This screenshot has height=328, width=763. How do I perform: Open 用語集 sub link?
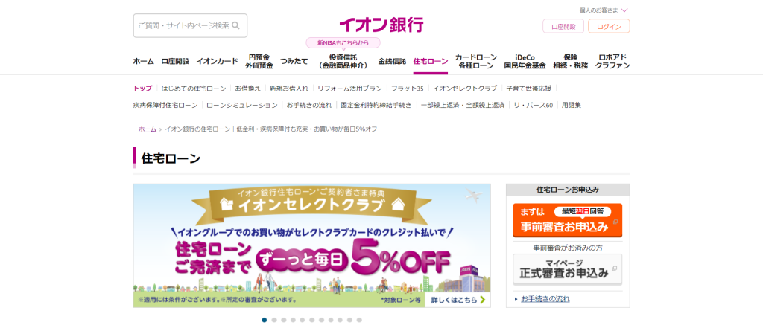[572, 105]
